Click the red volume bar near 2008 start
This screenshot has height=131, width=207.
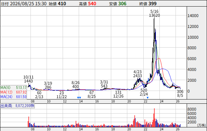tap(29, 122)
